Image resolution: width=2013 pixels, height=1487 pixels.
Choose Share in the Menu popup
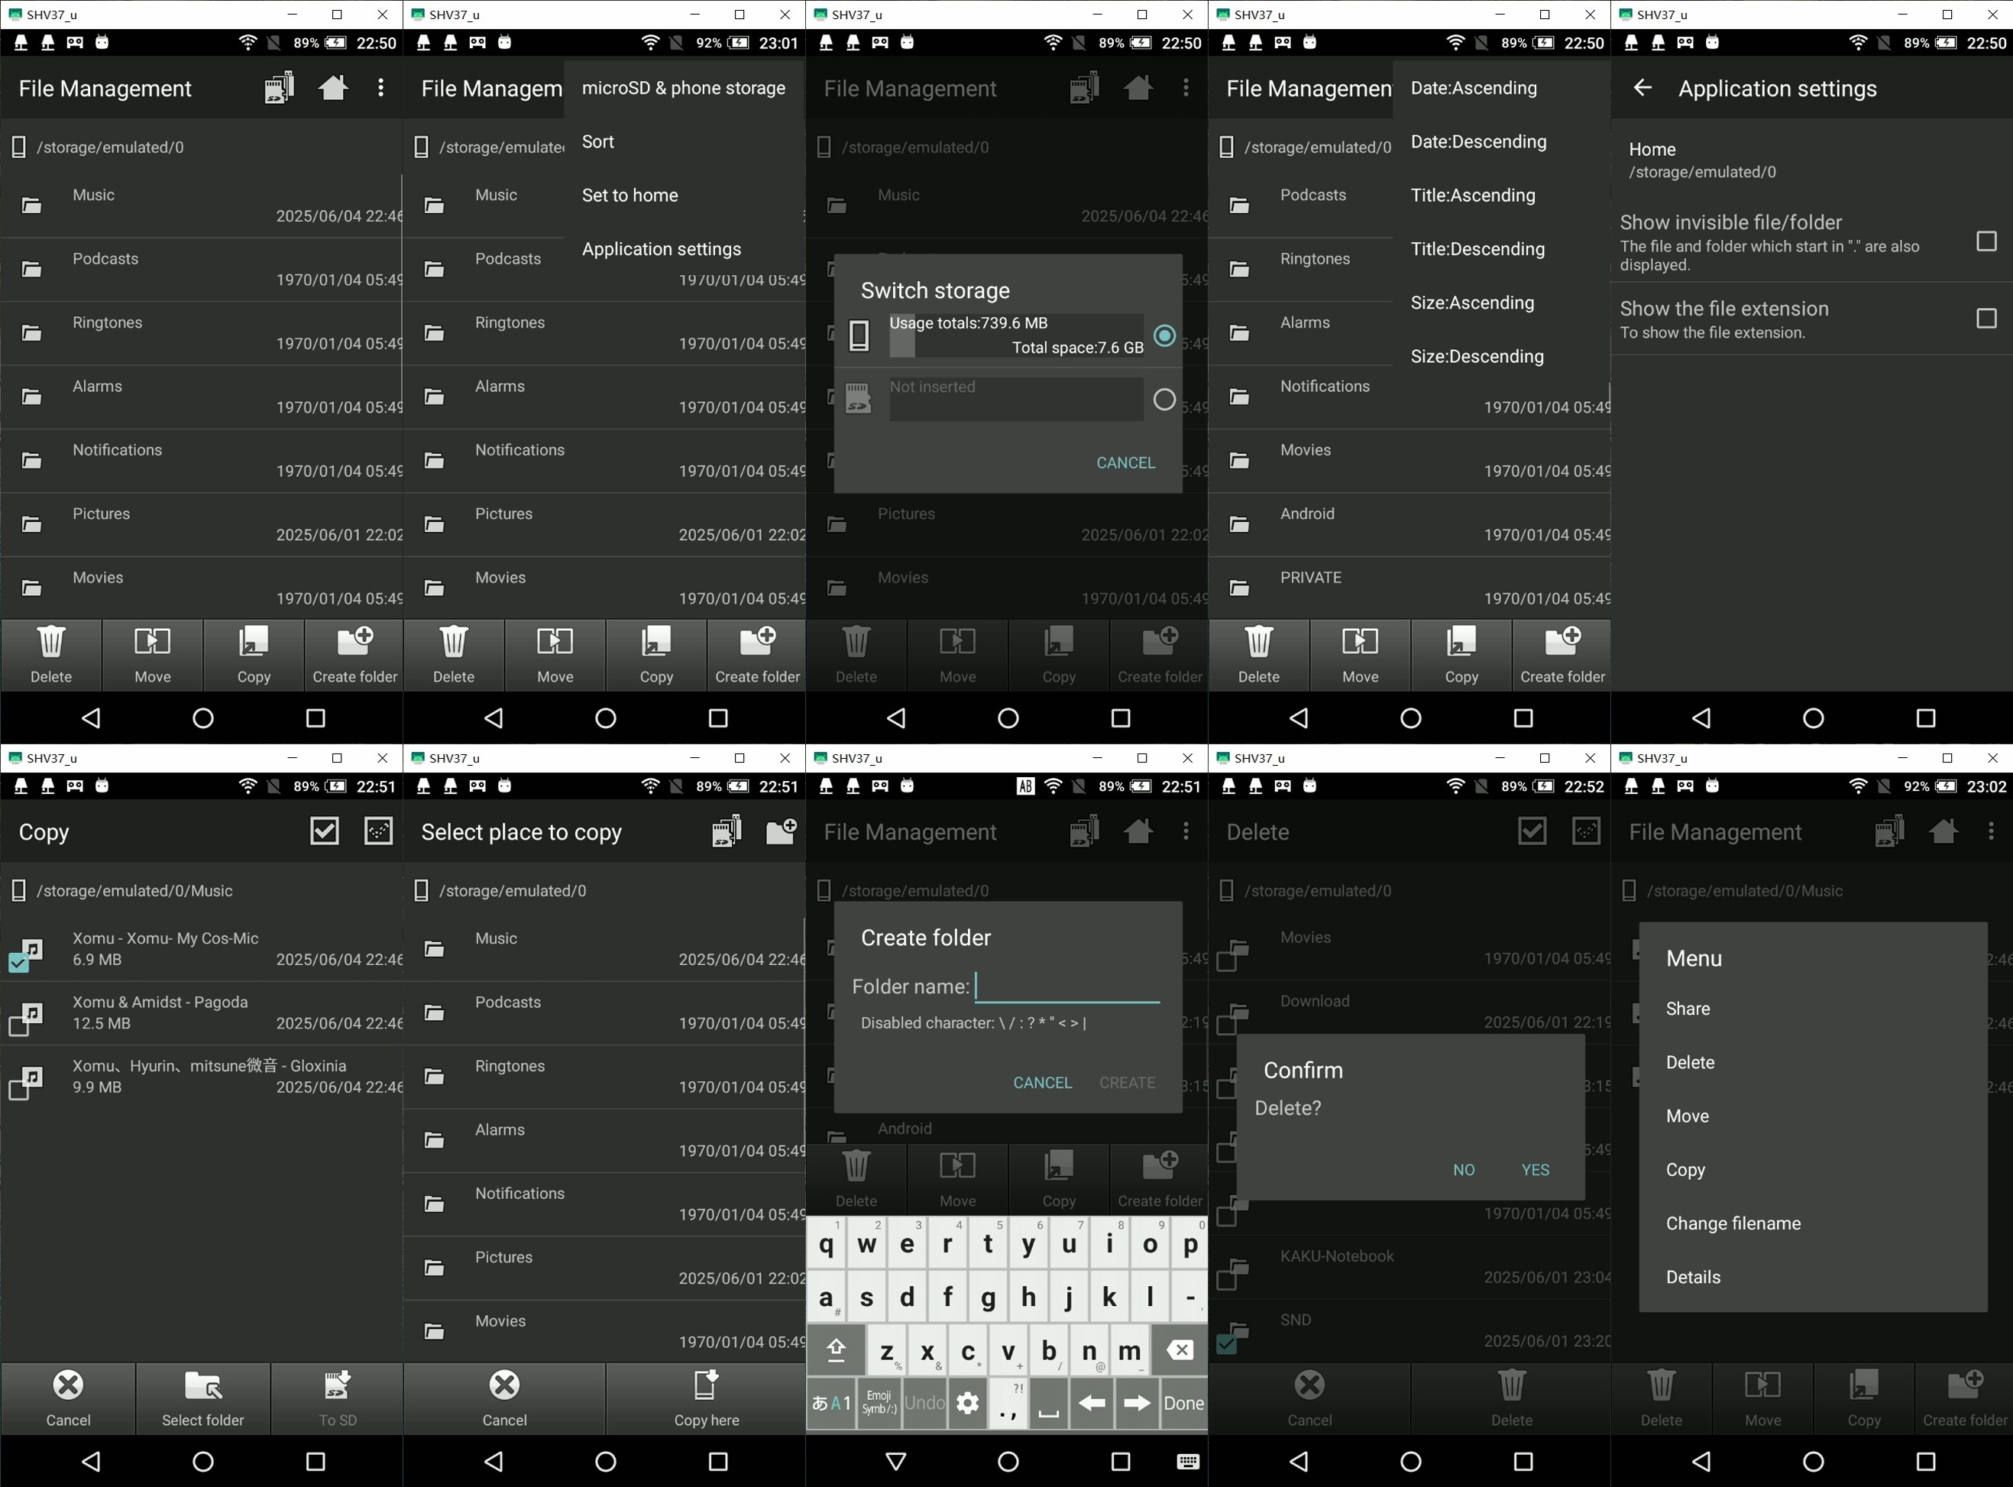[1812, 1009]
